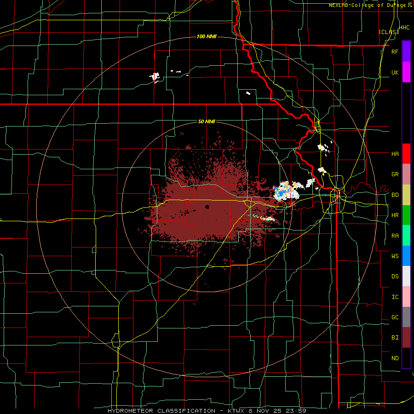Click the ND black legend swatch
Screen dimensions: 414x414
[406, 358]
